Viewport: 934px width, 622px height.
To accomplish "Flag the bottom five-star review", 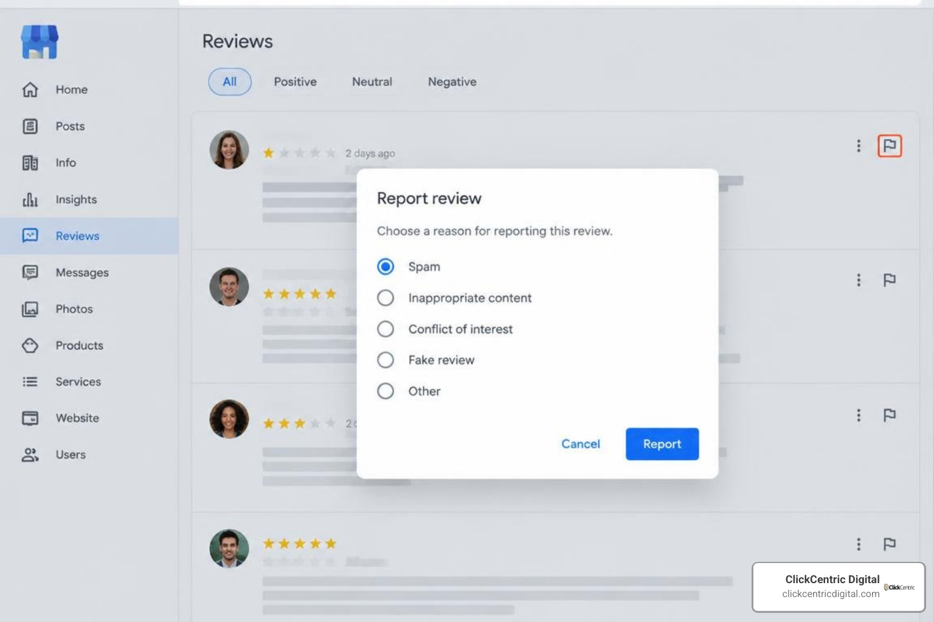I will (x=890, y=544).
